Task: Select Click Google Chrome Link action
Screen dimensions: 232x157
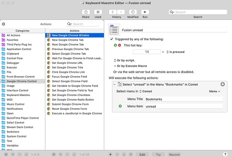Action: [x=75, y=72]
